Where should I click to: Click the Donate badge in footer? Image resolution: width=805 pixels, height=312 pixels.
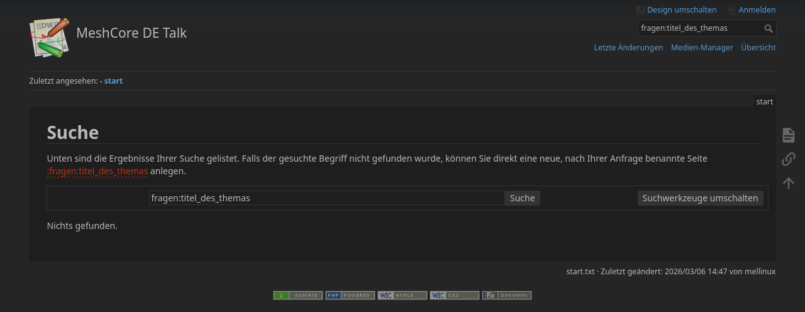pos(298,295)
